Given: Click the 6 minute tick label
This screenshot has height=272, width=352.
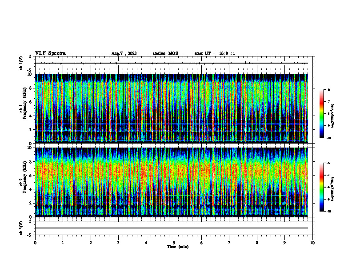Looking at the screenshot, I should click(x=202, y=243).
